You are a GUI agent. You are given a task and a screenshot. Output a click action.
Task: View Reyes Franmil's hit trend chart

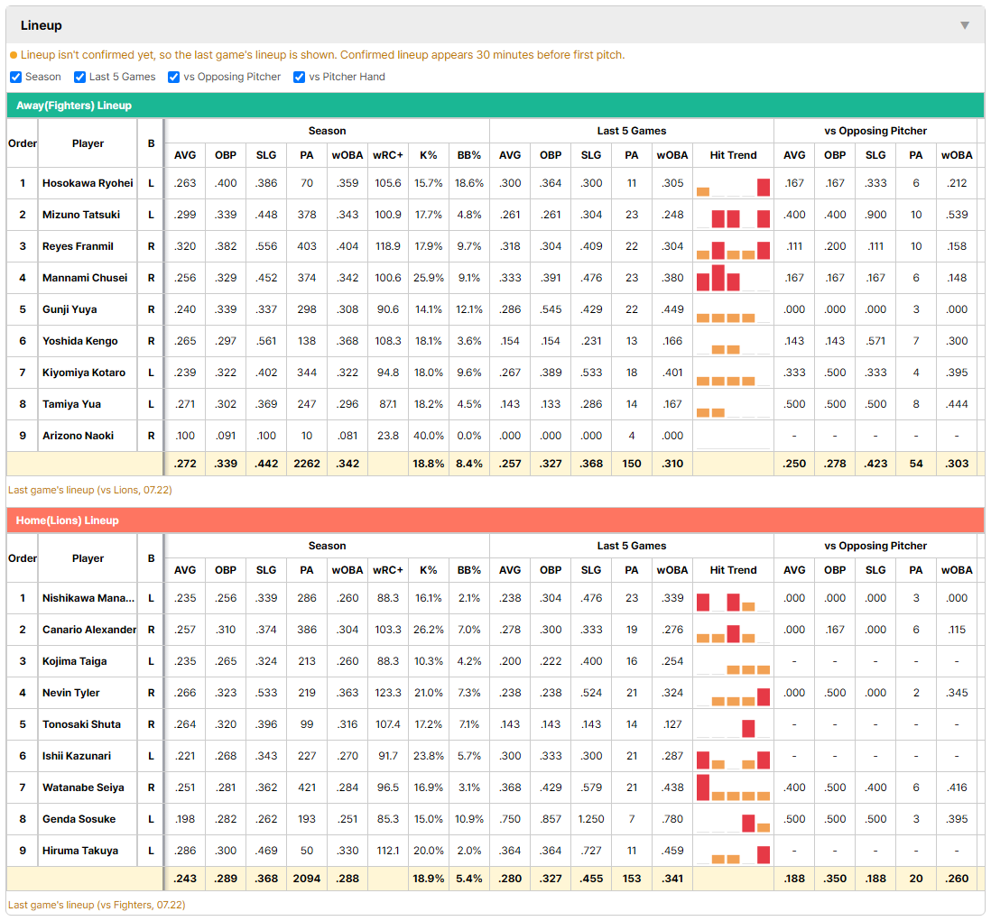coord(733,247)
